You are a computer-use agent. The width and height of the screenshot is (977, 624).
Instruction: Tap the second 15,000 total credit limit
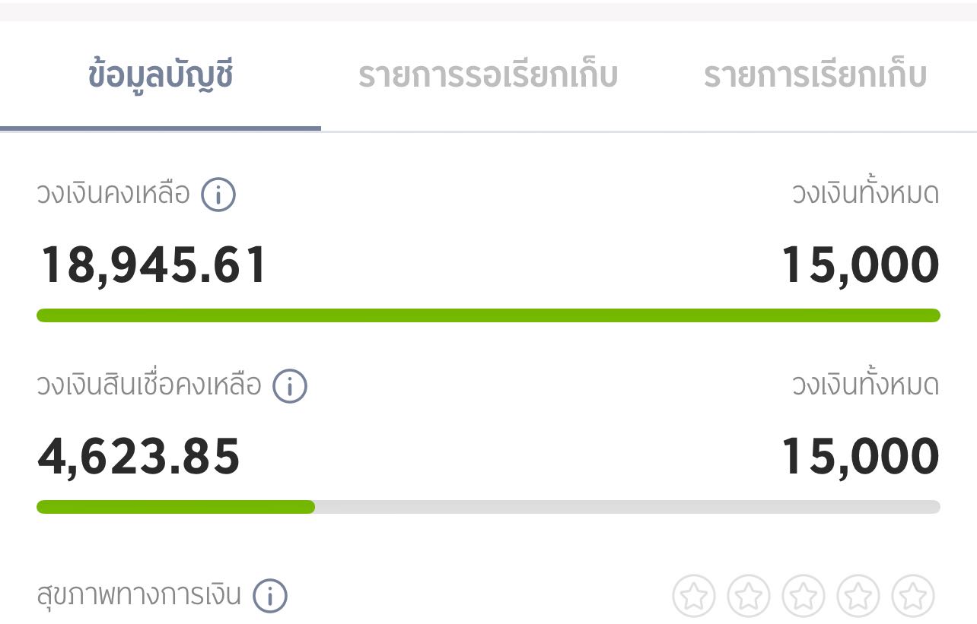point(861,457)
